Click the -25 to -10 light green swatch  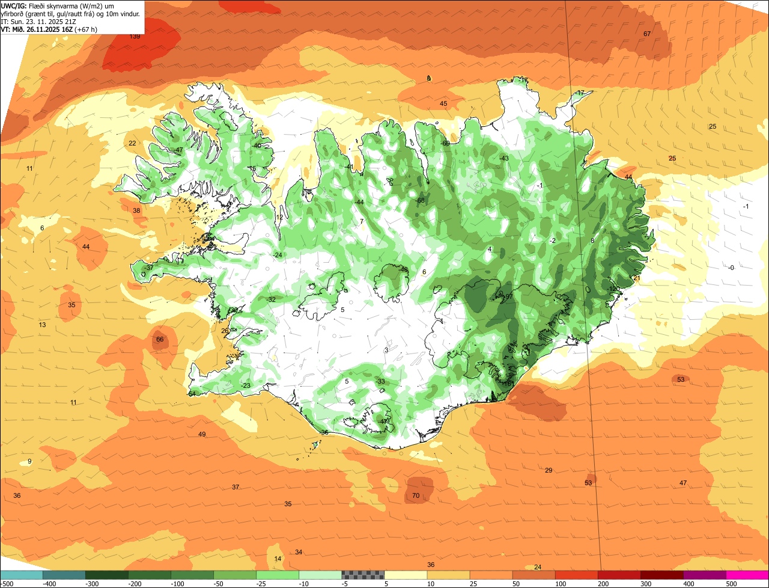[x=278, y=575]
